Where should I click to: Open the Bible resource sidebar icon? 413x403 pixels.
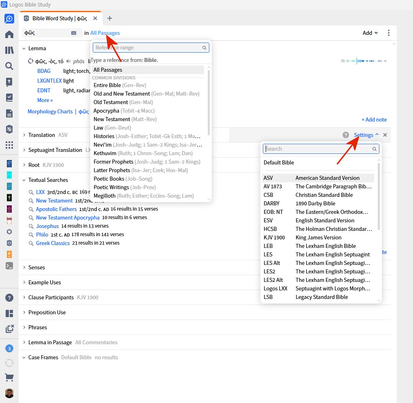[9, 82]
